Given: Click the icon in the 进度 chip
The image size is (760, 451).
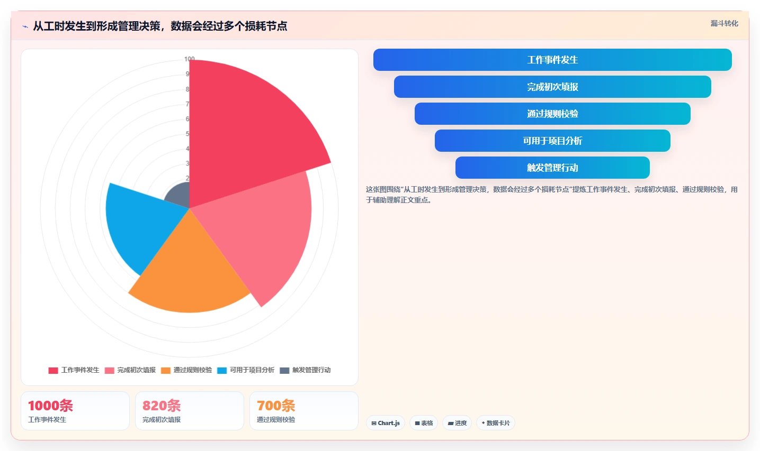Looking at the screenshot, I should pyautogui.click(x=451, y=423).
